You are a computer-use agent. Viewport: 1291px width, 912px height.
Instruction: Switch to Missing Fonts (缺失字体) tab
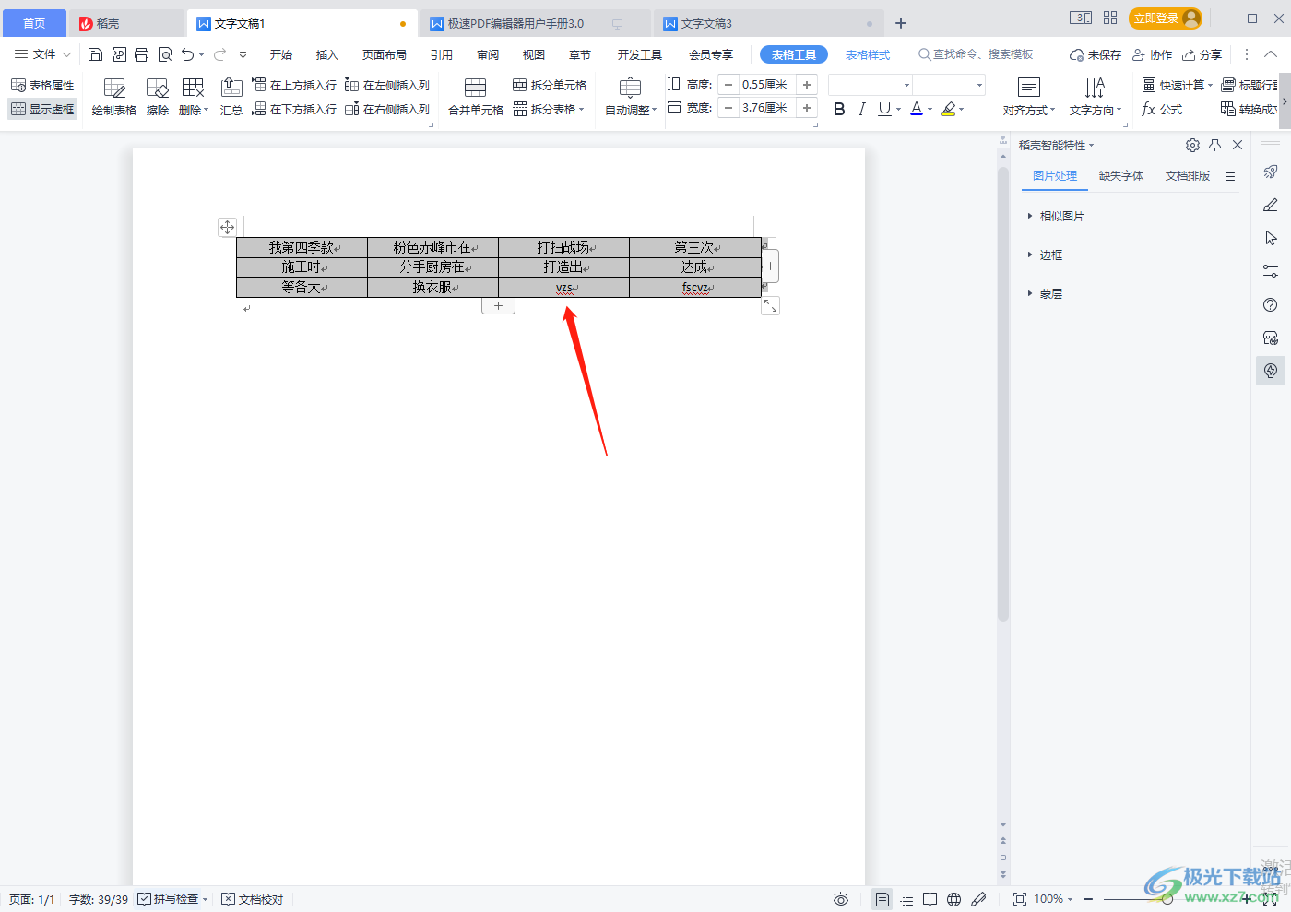point(1121,175)
